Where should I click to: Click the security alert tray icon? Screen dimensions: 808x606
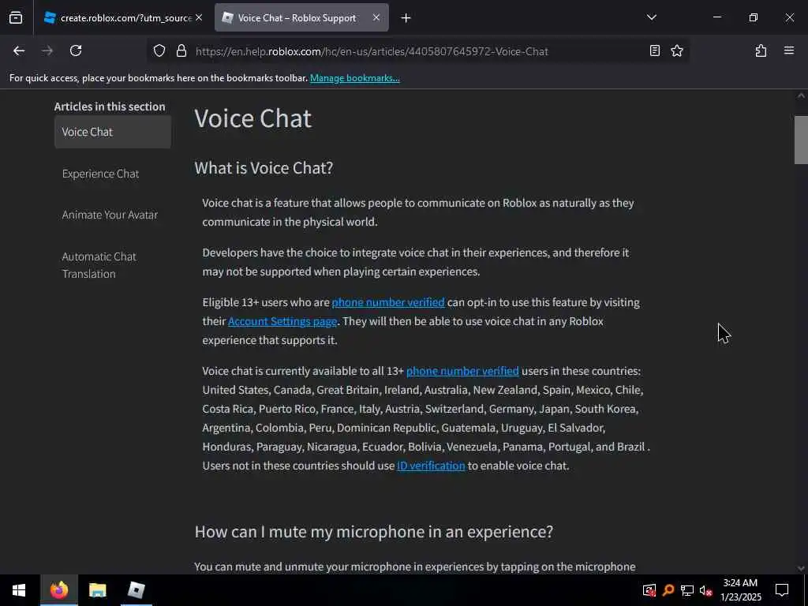click(x=649, y=590)
